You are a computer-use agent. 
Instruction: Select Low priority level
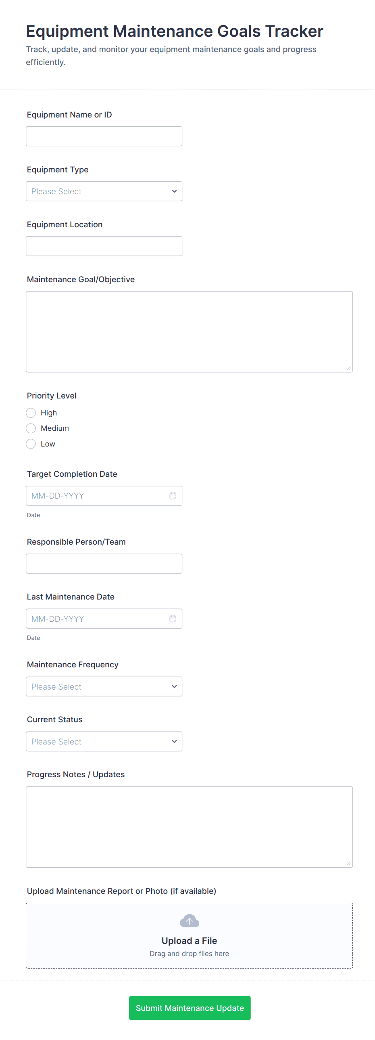[31, 444]
